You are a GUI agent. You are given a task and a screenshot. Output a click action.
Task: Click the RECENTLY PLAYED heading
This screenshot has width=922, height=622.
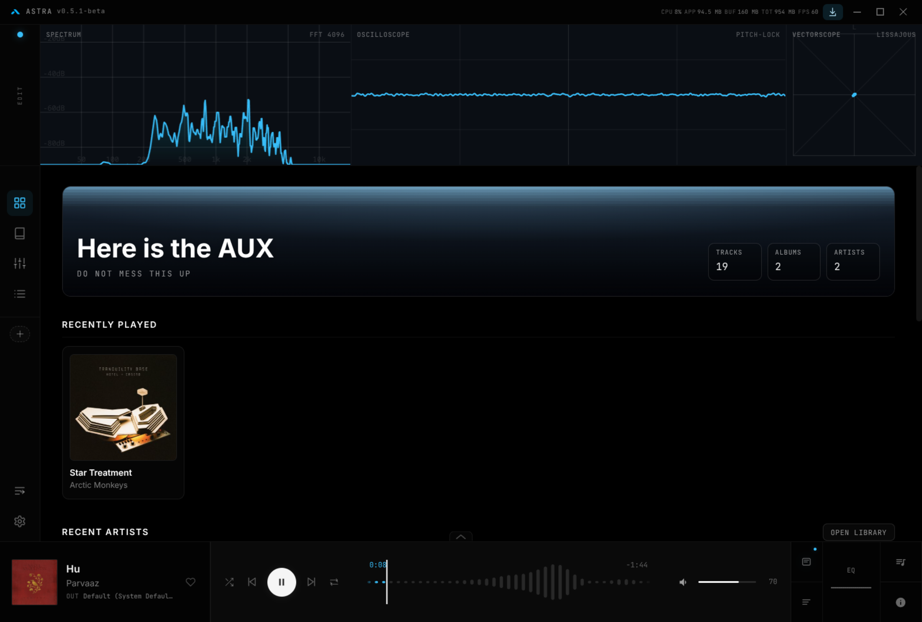[x=109, y=325]
